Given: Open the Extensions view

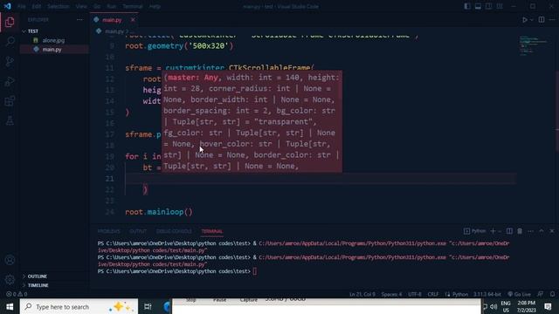Looking at the screenshot, I should [10, 101].
